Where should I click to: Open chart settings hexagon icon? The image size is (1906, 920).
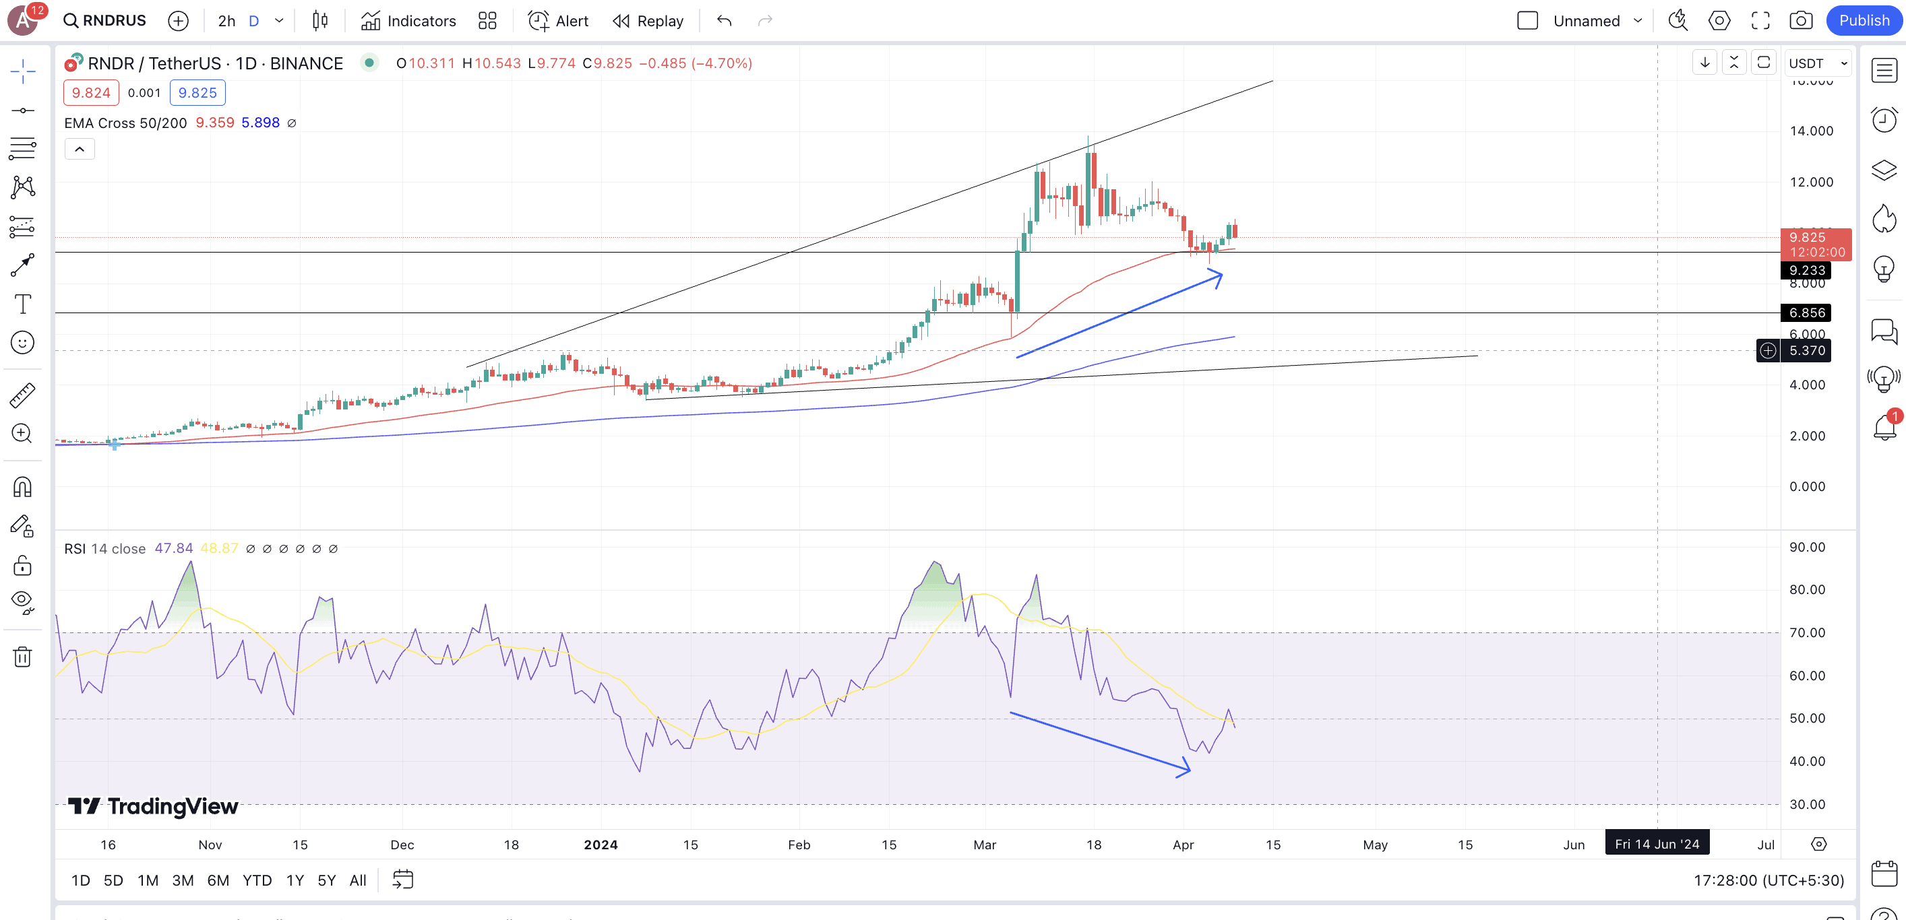(x=1718, y=21)
